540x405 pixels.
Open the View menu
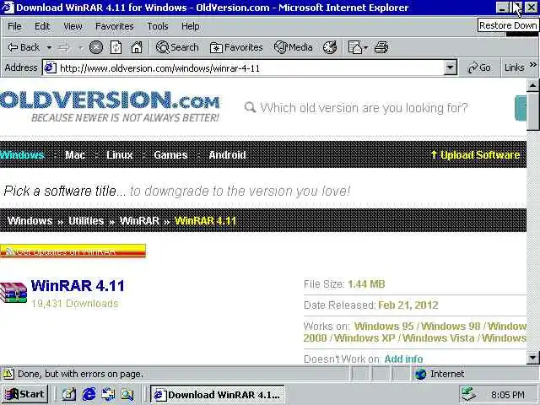[x=73, y=26]
